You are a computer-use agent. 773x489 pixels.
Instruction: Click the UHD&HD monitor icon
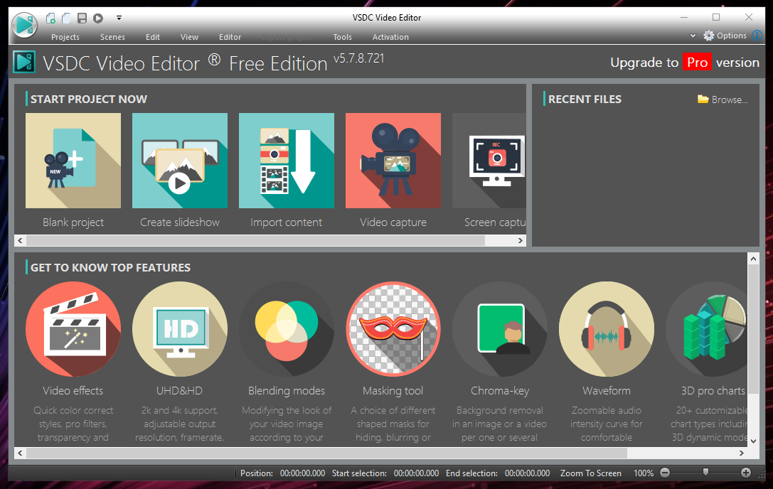(x=180, y=329)
